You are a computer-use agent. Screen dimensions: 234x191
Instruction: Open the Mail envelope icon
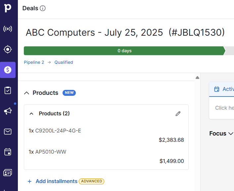pos(8,132)
